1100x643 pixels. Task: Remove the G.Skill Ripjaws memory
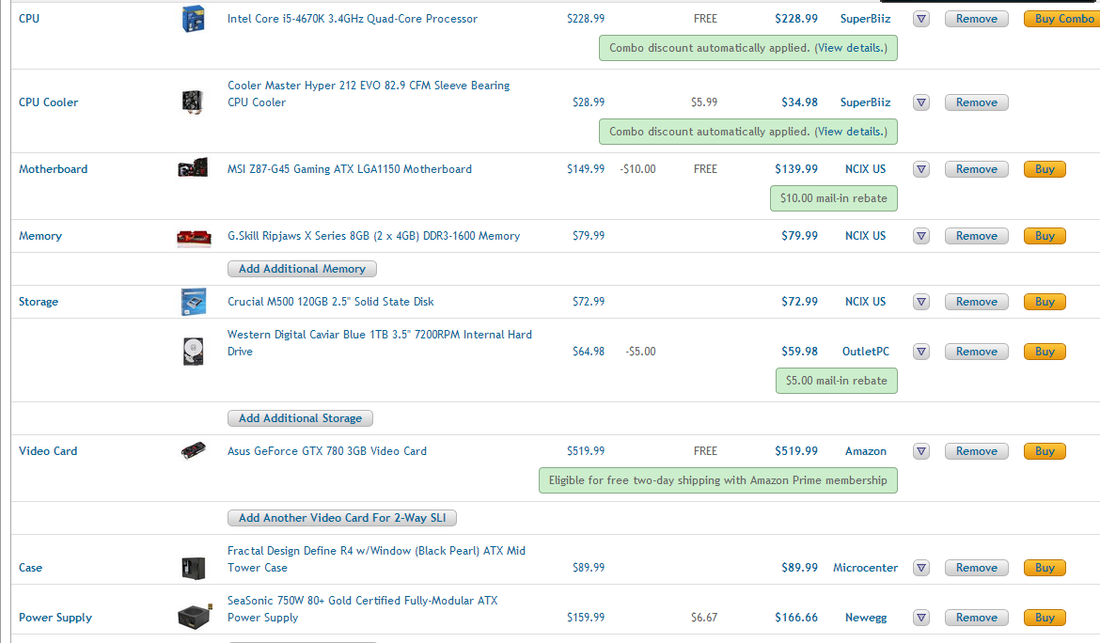[977, 236]
